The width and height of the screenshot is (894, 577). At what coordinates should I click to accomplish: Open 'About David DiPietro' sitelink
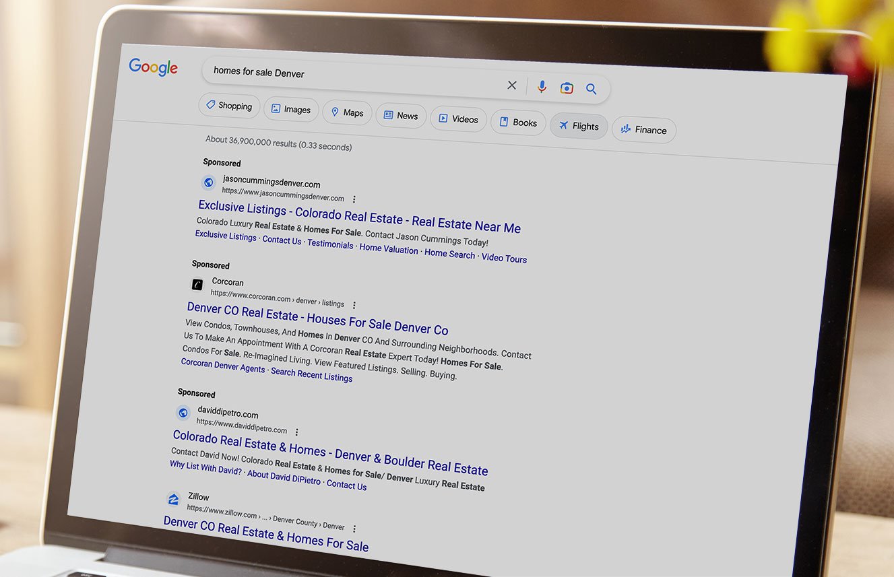click(x=284, y=476)
